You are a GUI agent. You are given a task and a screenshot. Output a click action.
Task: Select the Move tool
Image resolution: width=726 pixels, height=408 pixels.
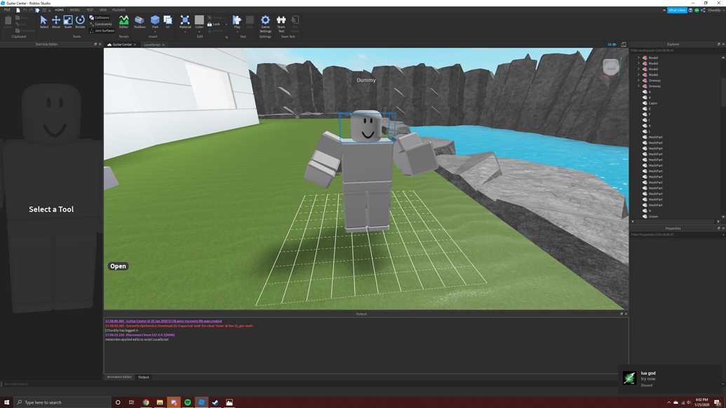[56, 21]
